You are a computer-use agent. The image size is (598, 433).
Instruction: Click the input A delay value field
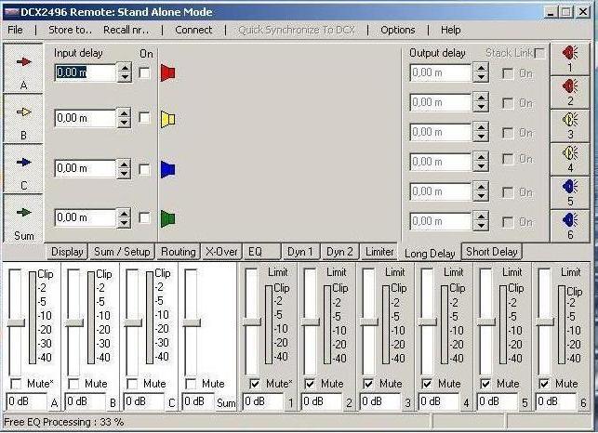86,72
